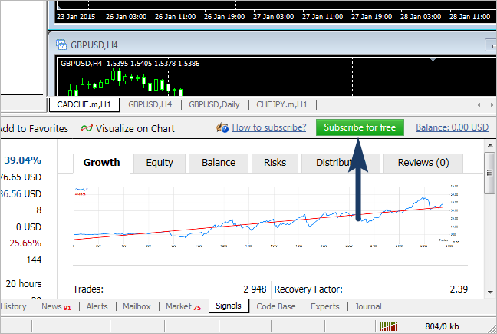This screenshot has height=334, width=497.
Task: Click Subscribe for free button
Action: coord(360,127)
